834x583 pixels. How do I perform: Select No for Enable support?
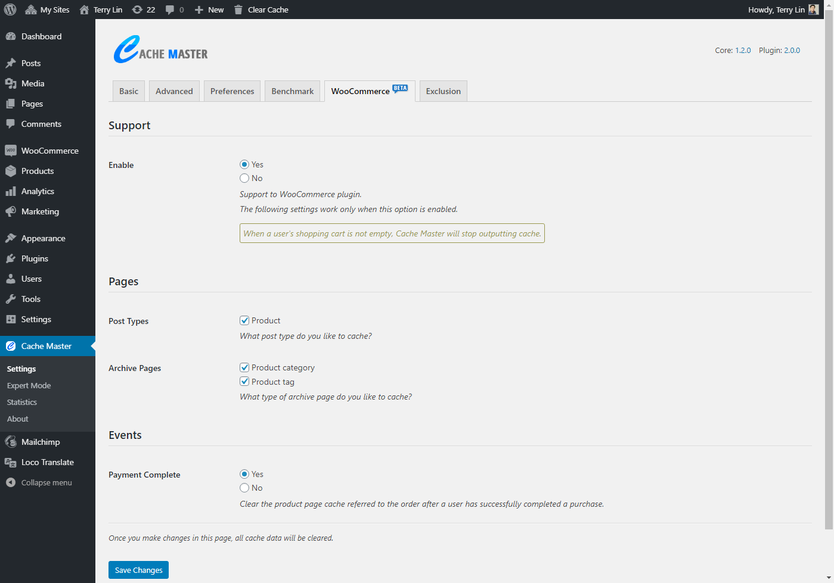tap(244, 178)
